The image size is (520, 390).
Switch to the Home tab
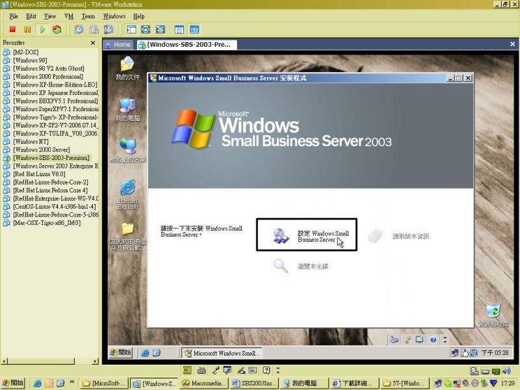click(x=118, y=44)
